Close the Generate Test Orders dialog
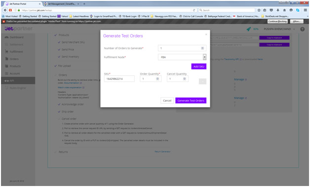 click(x=206, y=35)
